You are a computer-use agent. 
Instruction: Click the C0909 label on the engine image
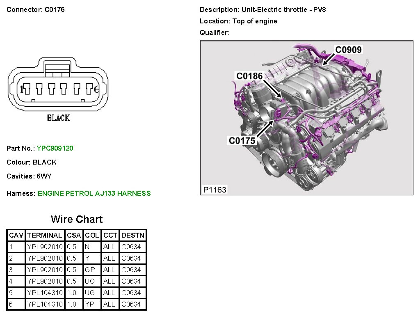click(x=348, y=50)
